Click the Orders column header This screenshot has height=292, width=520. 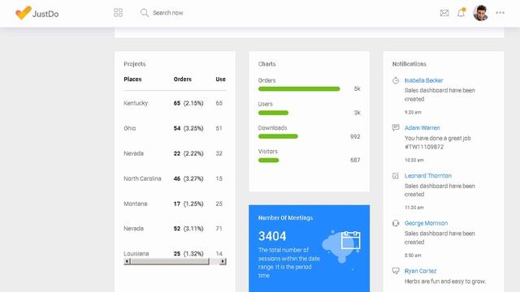pyautogui.click(x=182, y=79)
